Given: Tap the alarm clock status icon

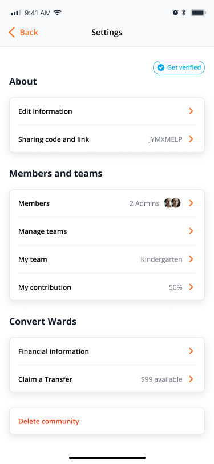Looking at the screenshot, I should click(176, 13).
